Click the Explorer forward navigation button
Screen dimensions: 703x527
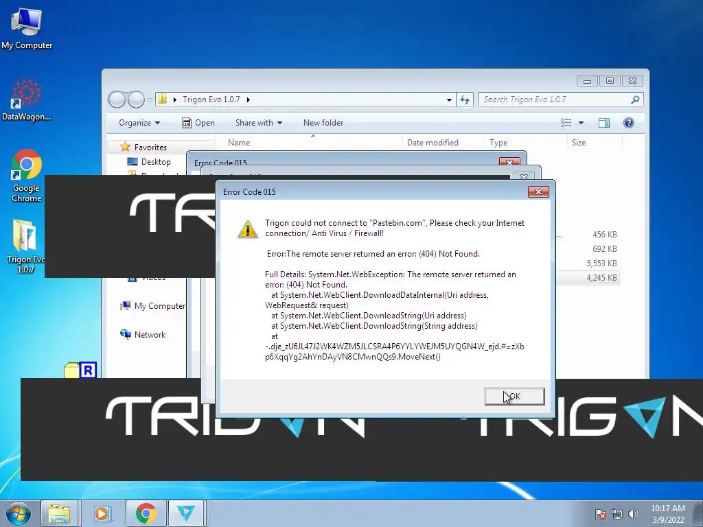click(x=136, y=99)
